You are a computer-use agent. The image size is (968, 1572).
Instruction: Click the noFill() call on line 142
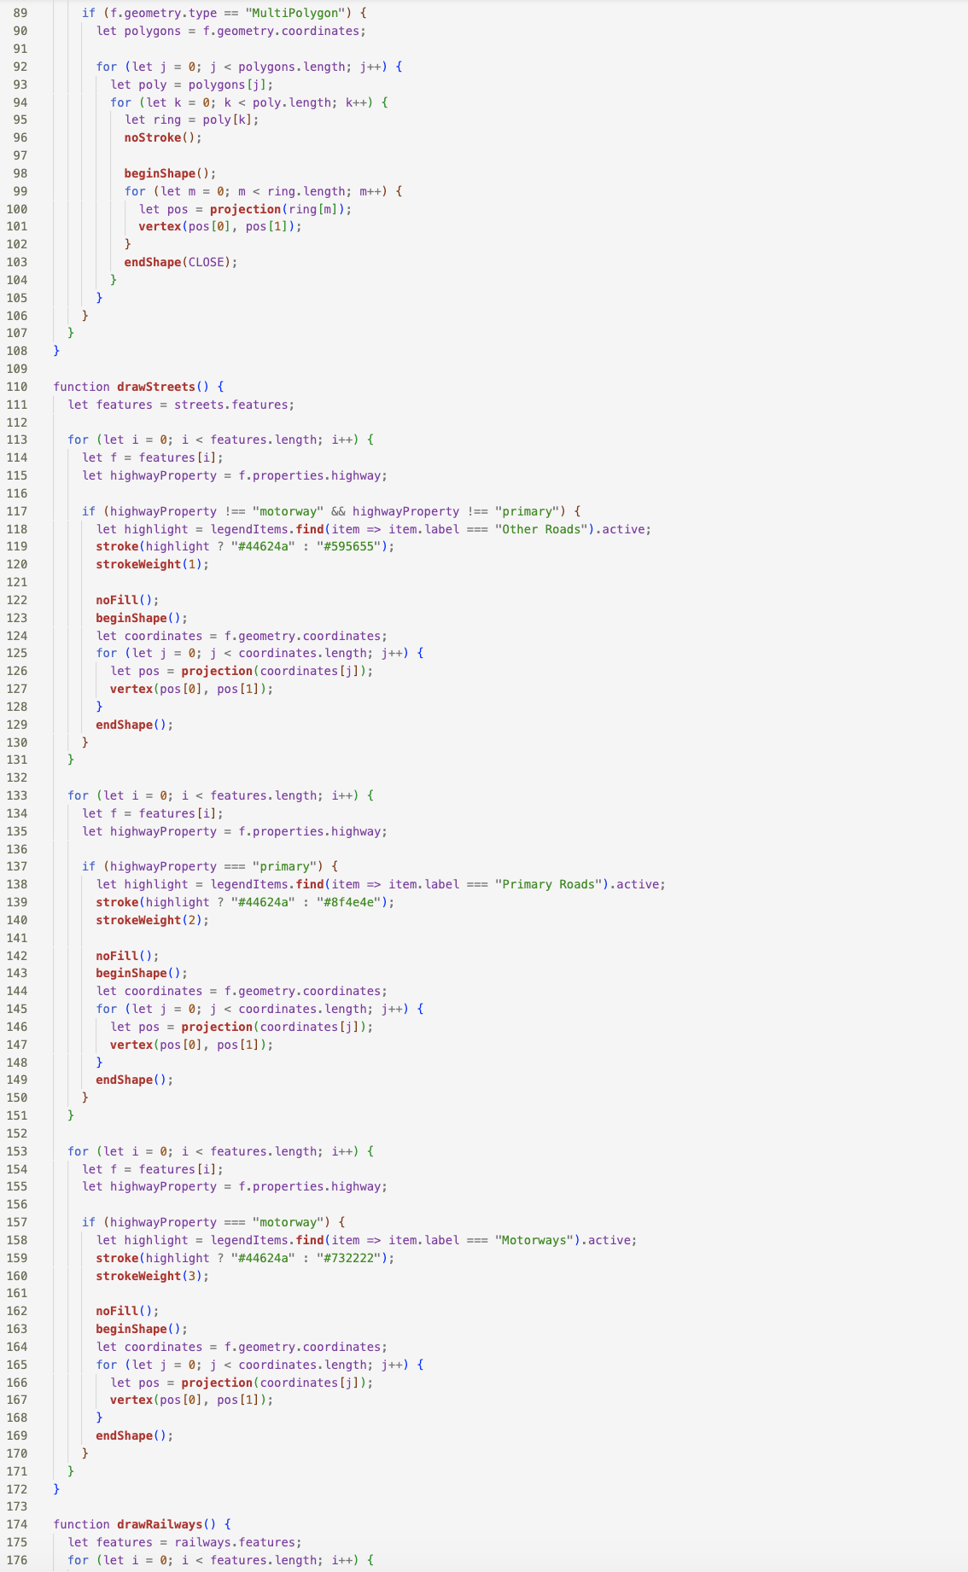[x=128, y=956]
